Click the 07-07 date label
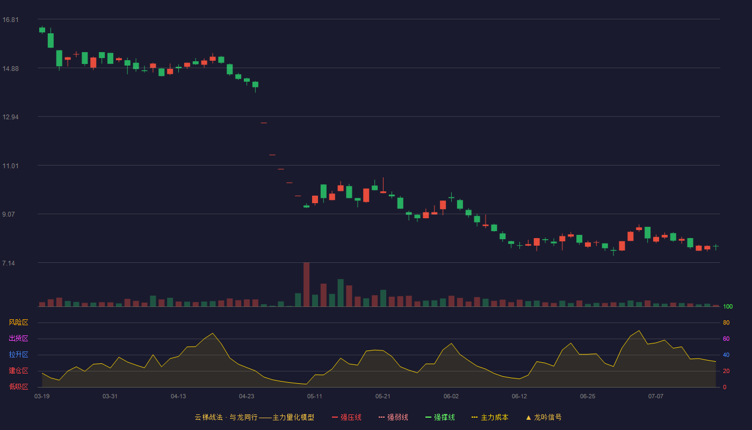752x430 pixels. [x=656, y=396]
